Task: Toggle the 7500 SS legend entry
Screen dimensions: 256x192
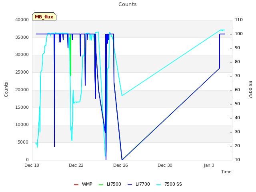Action: (x=169, y=184)
